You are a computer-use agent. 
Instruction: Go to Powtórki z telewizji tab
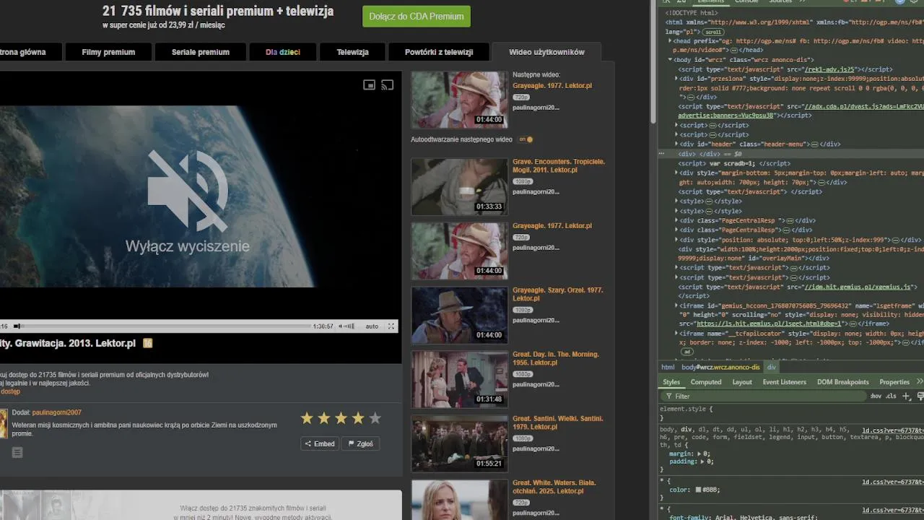pos(439,52)
